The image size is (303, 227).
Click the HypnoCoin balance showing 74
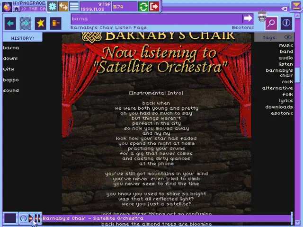coord(125,7)
